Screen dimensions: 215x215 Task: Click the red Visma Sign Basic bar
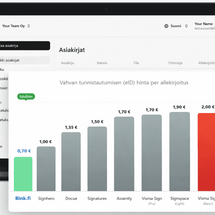(206, 152)
